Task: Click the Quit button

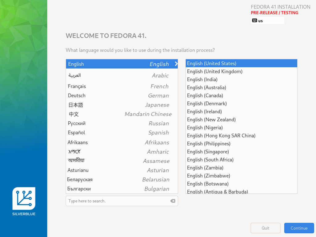Action: coord(265,228)
